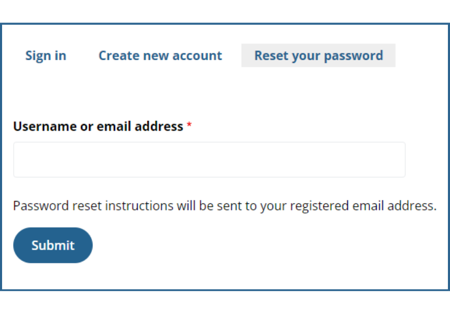Screen dimensions: 450x314
Task: Submit the password reset form
Action: pyautogui.click(x=53, y=245)
